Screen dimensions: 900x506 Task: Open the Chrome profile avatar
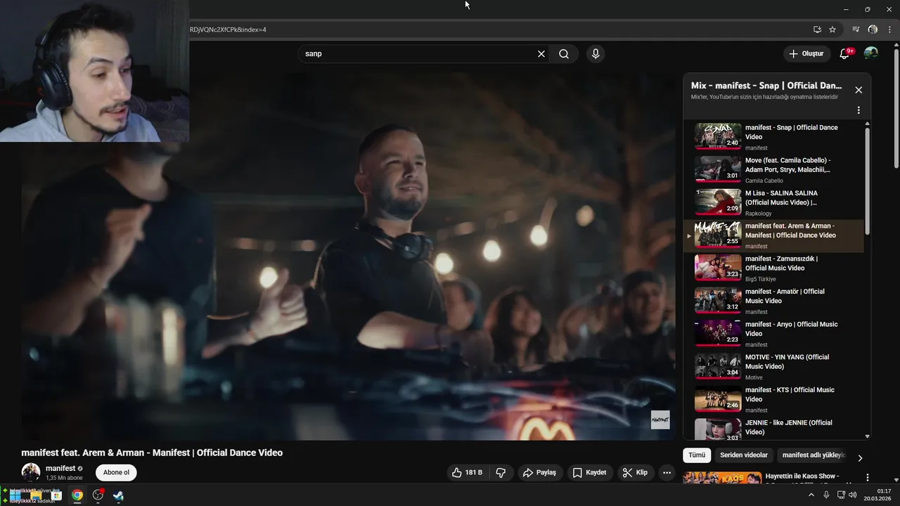(x=873, y=30)
